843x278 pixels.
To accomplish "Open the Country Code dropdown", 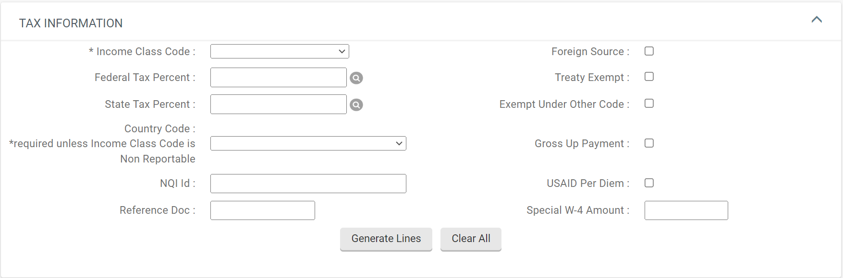I will (x=308, y=143).
